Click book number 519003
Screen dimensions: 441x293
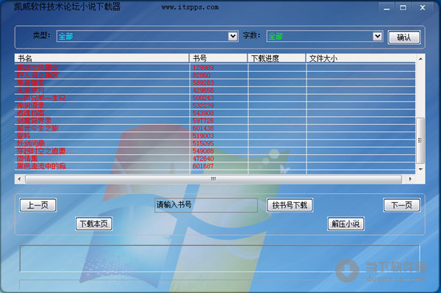pyautogui.click(x=203, y=136)
